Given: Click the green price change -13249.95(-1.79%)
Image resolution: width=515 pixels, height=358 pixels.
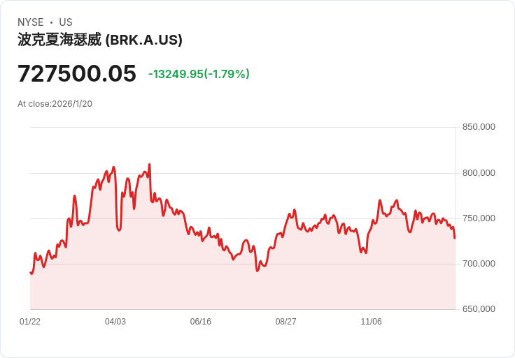Looking at the screenshot, I should (x=199, y=74).
